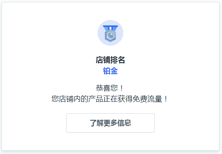The width and height of the screenshot is (222, 154).
Task: Click 了解 at the button's start
Action: [96, 123]
